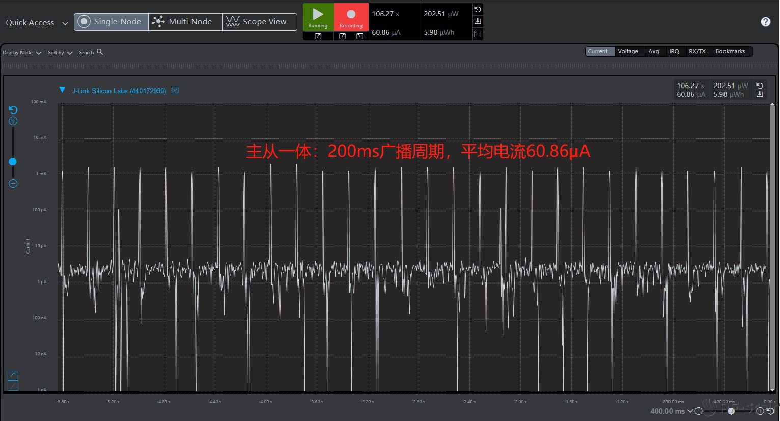Open the Bookmarks tab
The image size is (780, 421).
730,51
